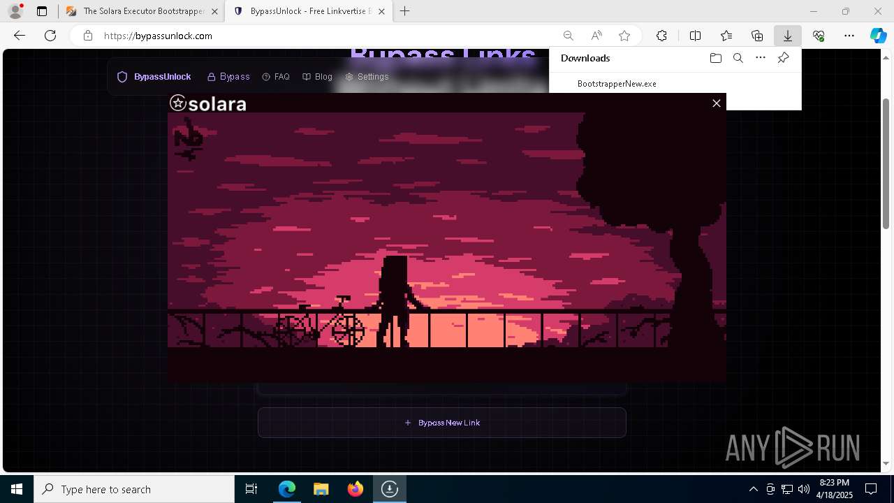Click the page vertical scrollbar
Screen dimensions: 894x503
(x=886, y=163)
